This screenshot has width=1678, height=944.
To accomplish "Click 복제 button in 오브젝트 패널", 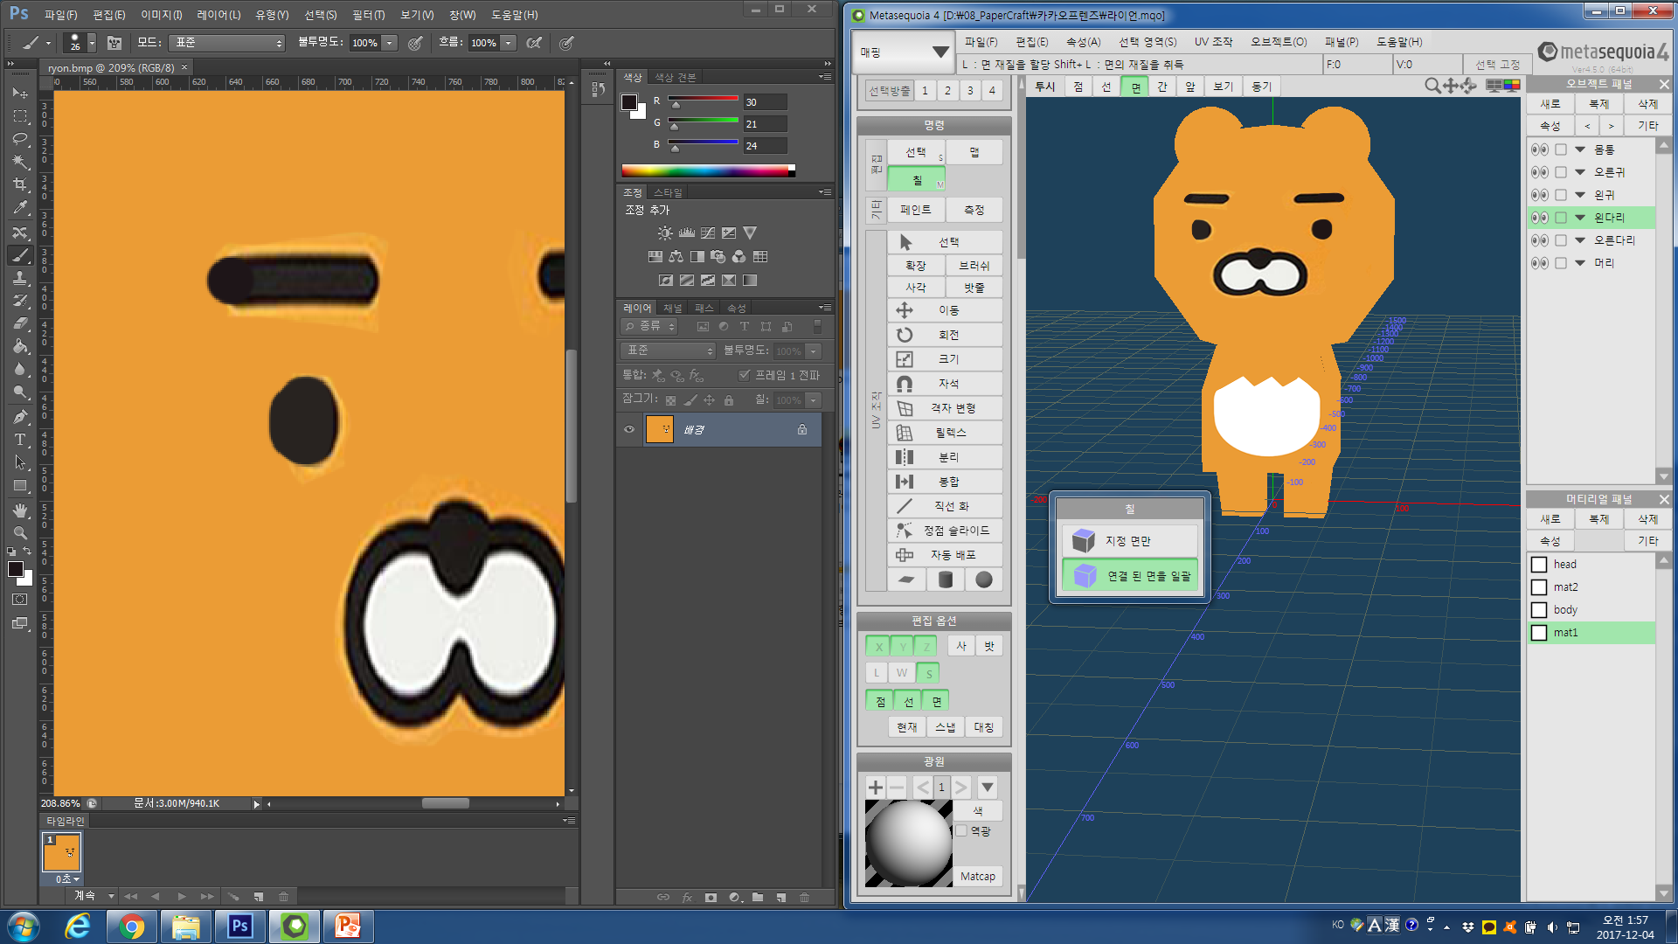I will pos(1598,104).
